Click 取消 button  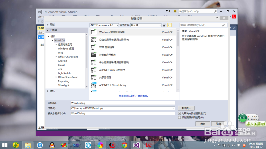218,124
